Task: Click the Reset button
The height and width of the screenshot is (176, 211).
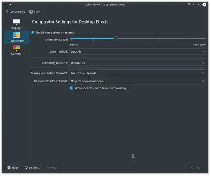Action: [x=52, y=167]
